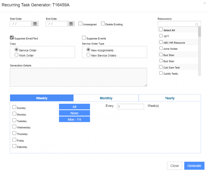Click the All days button
This screenshot has height=173, width=208.
(75, 107)
